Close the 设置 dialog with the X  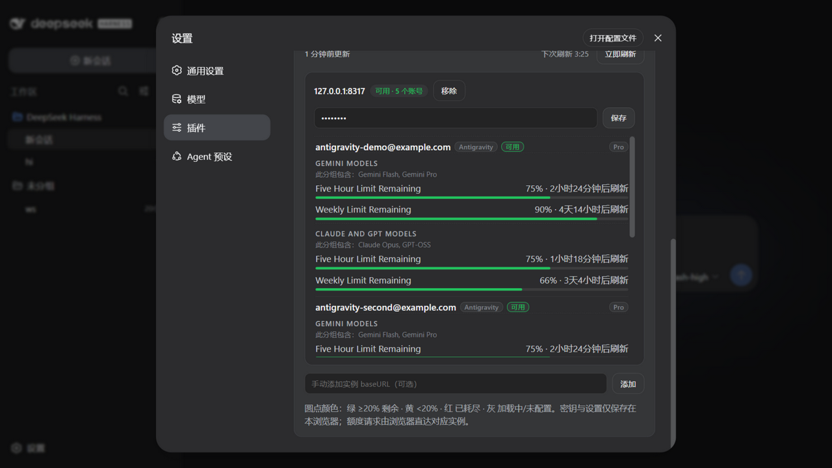[x=658, y=38]
